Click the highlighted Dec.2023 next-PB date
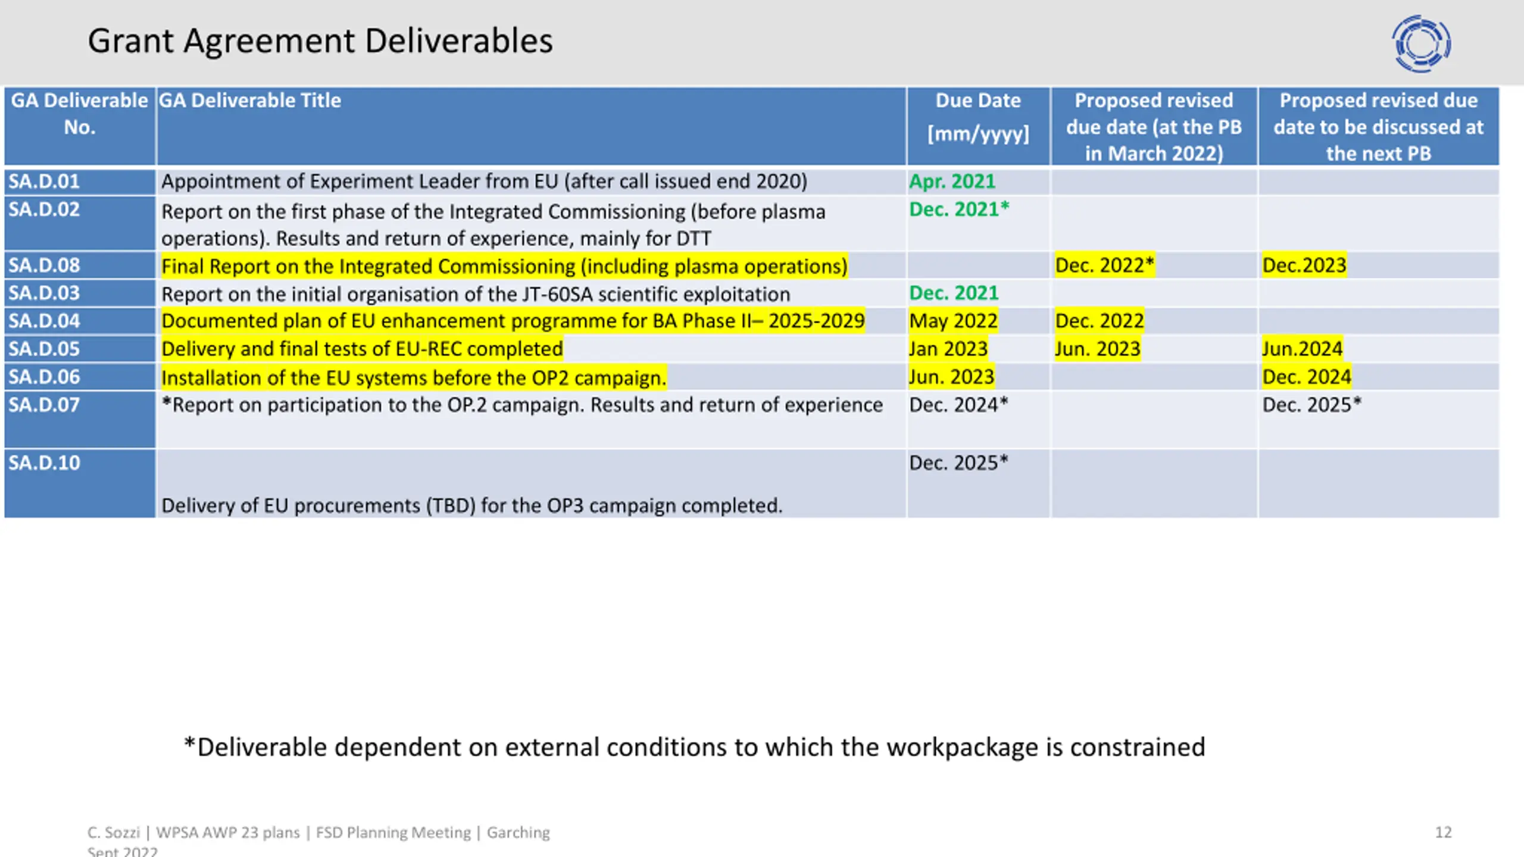 click(1304, 265)
